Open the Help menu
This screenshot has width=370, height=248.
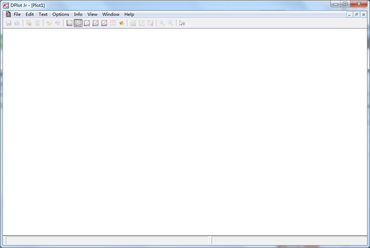(129, 14)
